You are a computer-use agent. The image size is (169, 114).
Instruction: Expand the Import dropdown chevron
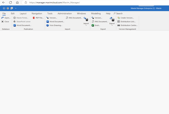point(86,25)
